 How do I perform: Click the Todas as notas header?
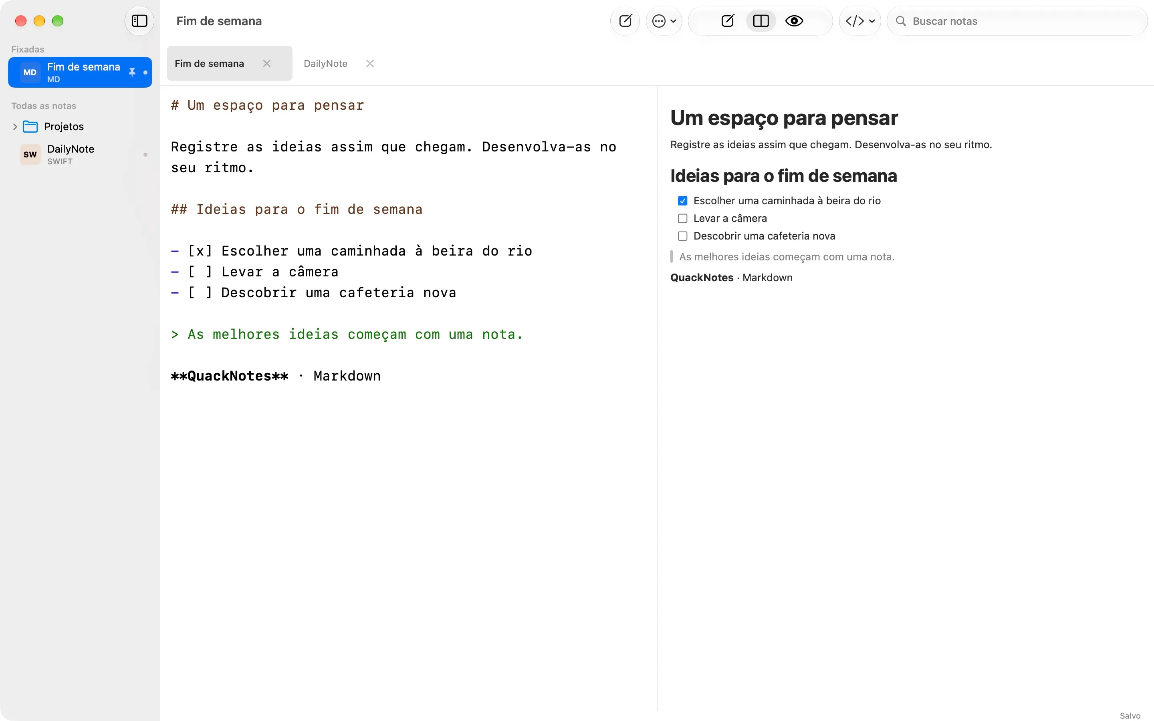click(x=43, y=106)
